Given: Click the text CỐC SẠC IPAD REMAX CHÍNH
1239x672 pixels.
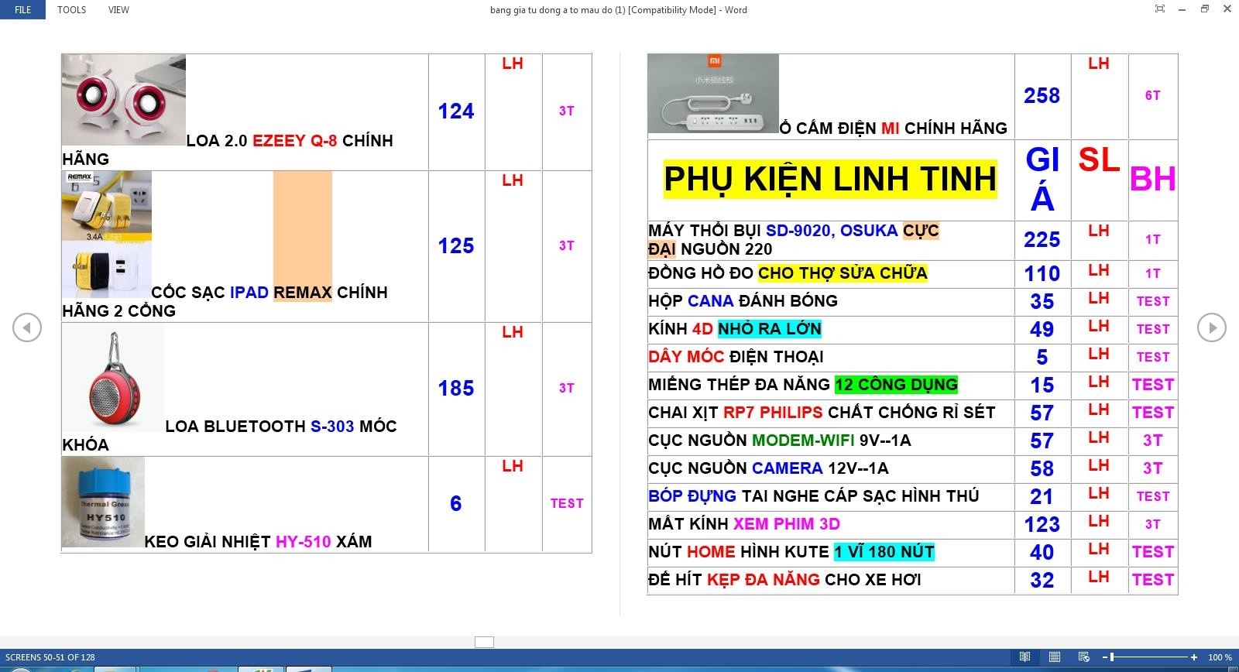Looking at the screenshot, I should [269, 293].
